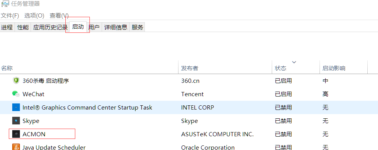Click the Intel Graphics Command Center icon
This screenshot has width=378, height=150.
[16, 107]
